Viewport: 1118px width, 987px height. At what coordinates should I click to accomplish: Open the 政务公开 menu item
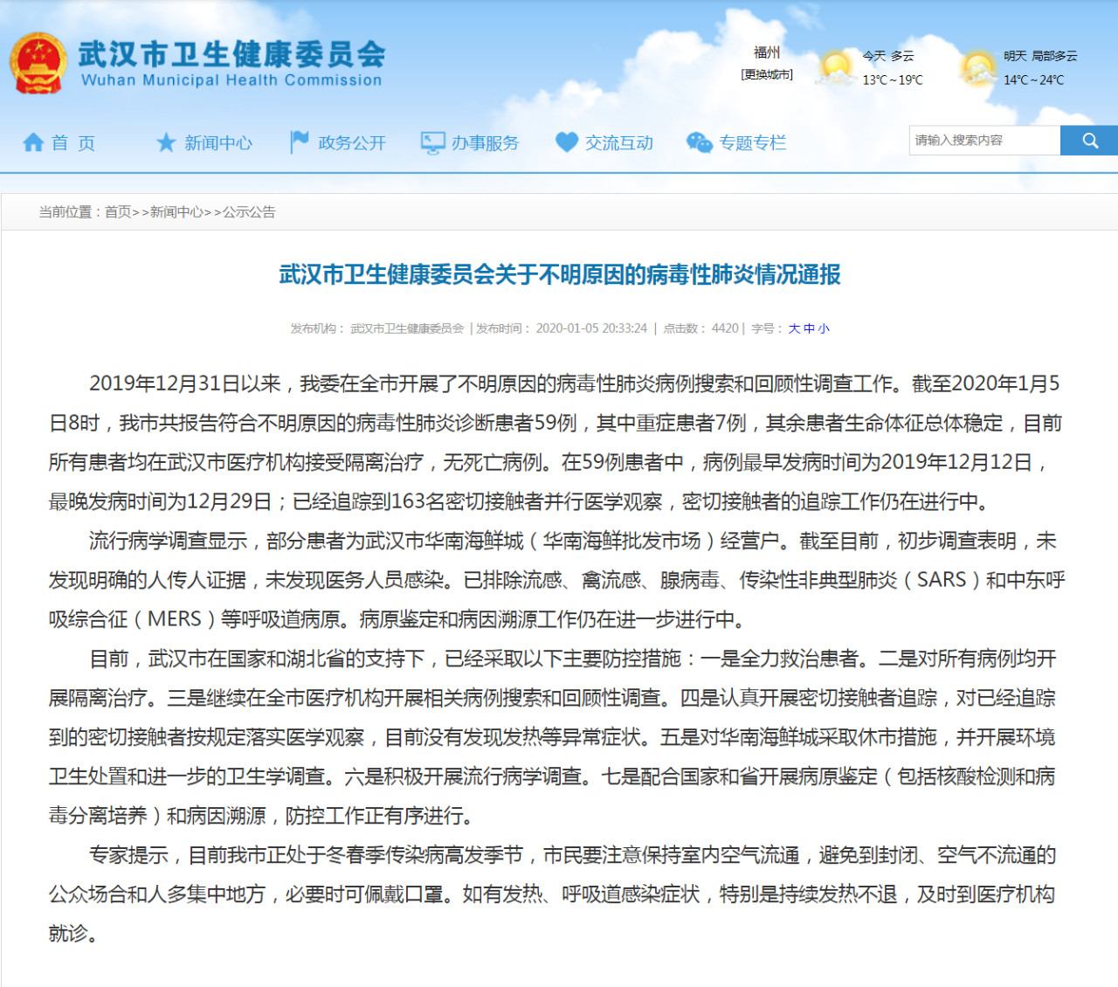(x=352, y=142)
